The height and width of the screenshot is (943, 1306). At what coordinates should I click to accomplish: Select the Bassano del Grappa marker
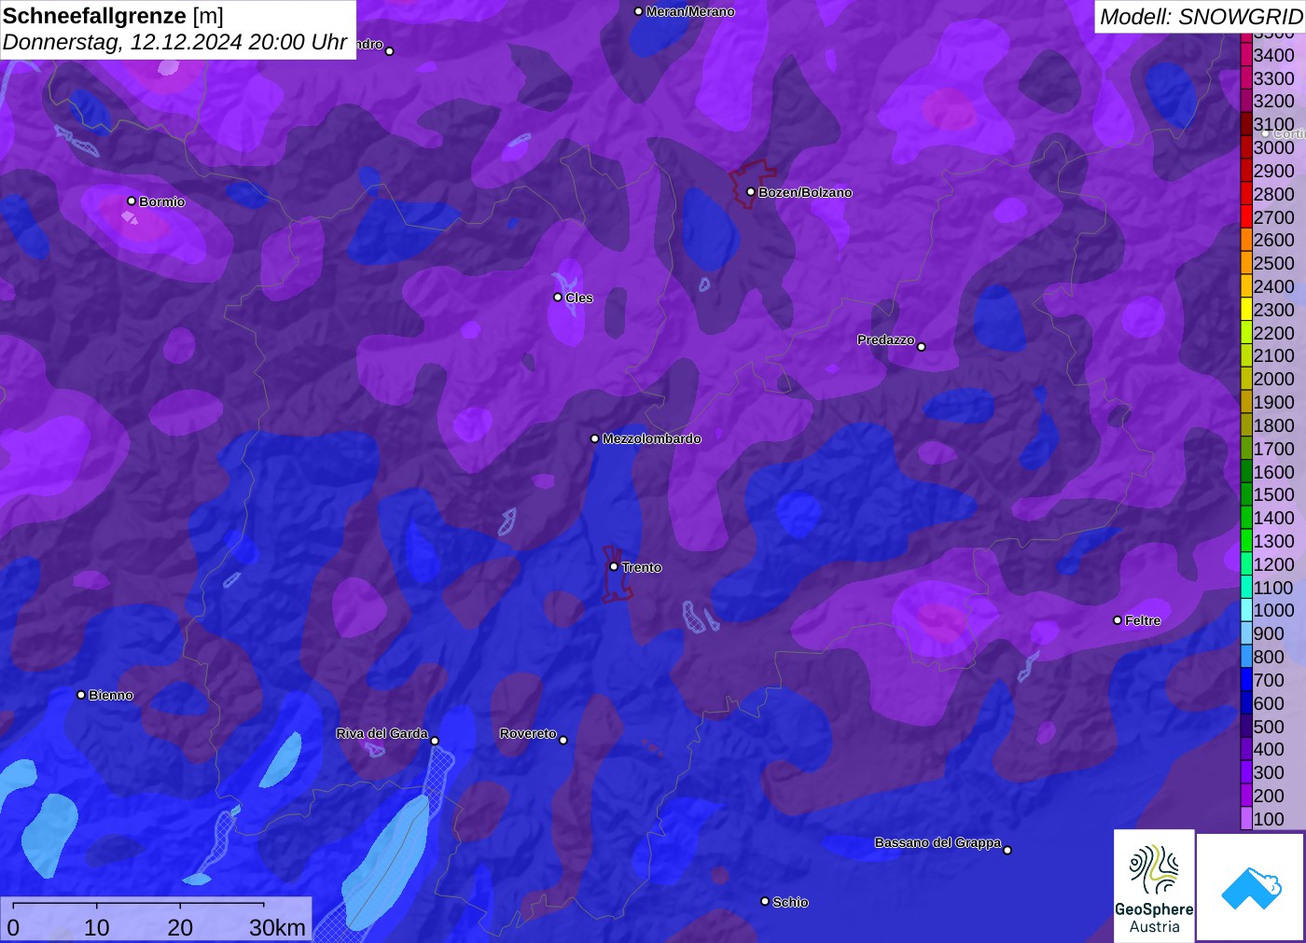(1007, 850)
